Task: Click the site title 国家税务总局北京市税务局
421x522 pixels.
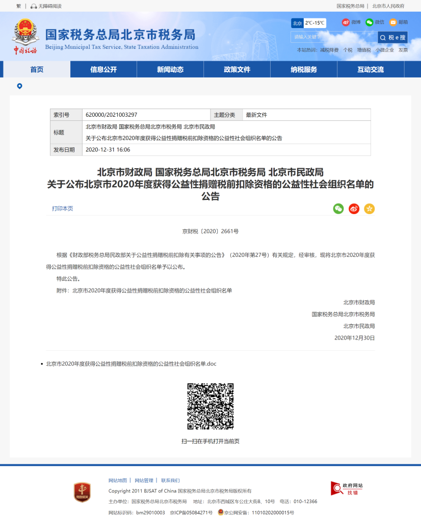Action: pyautogui.click(x=120, y=35)
